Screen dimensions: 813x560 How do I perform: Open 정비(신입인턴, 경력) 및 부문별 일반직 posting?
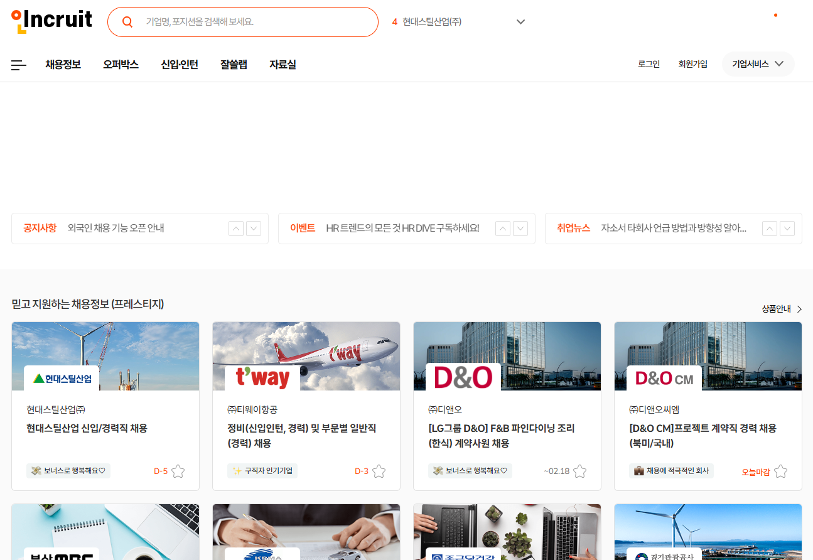pyautogui.click(x=302, y=436)
